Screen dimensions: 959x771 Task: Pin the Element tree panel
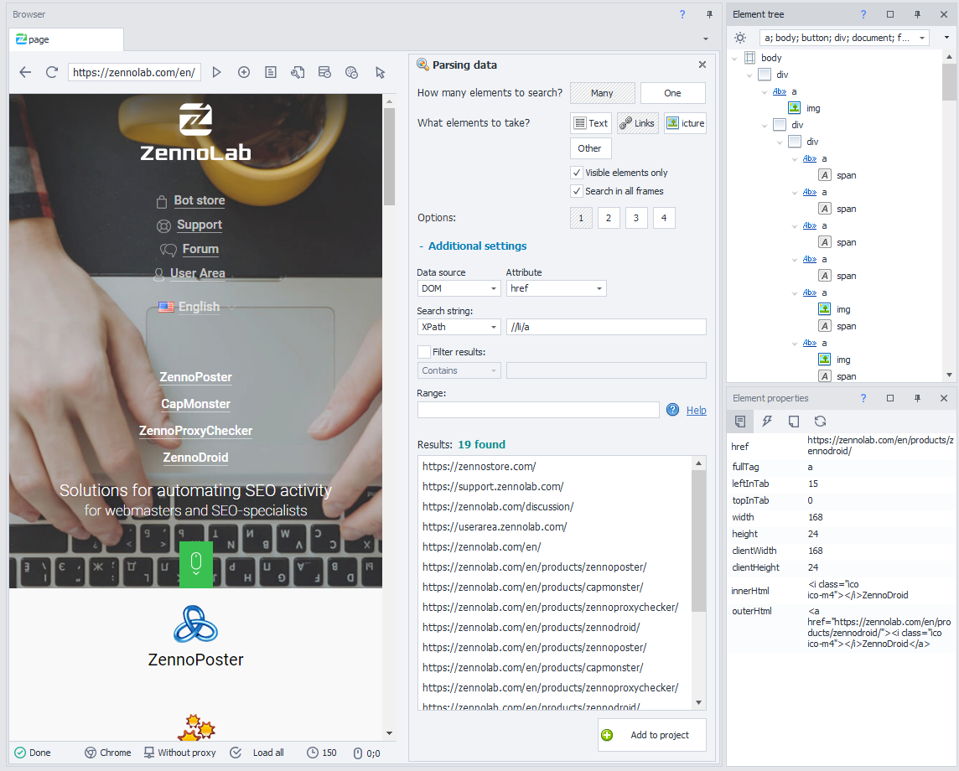point(917,14)
